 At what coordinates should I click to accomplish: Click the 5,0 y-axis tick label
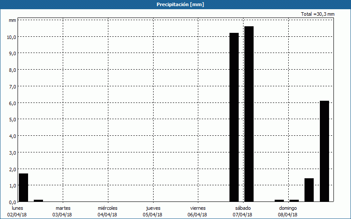(12, 119)
